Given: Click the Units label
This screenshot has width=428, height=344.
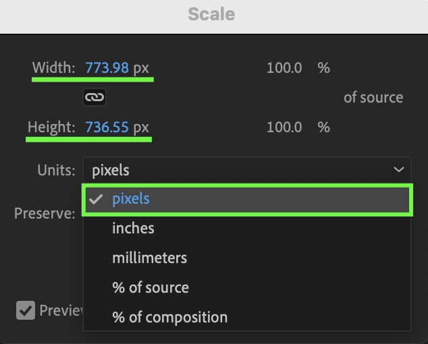Looking at the screenshot, I should 56,170.
